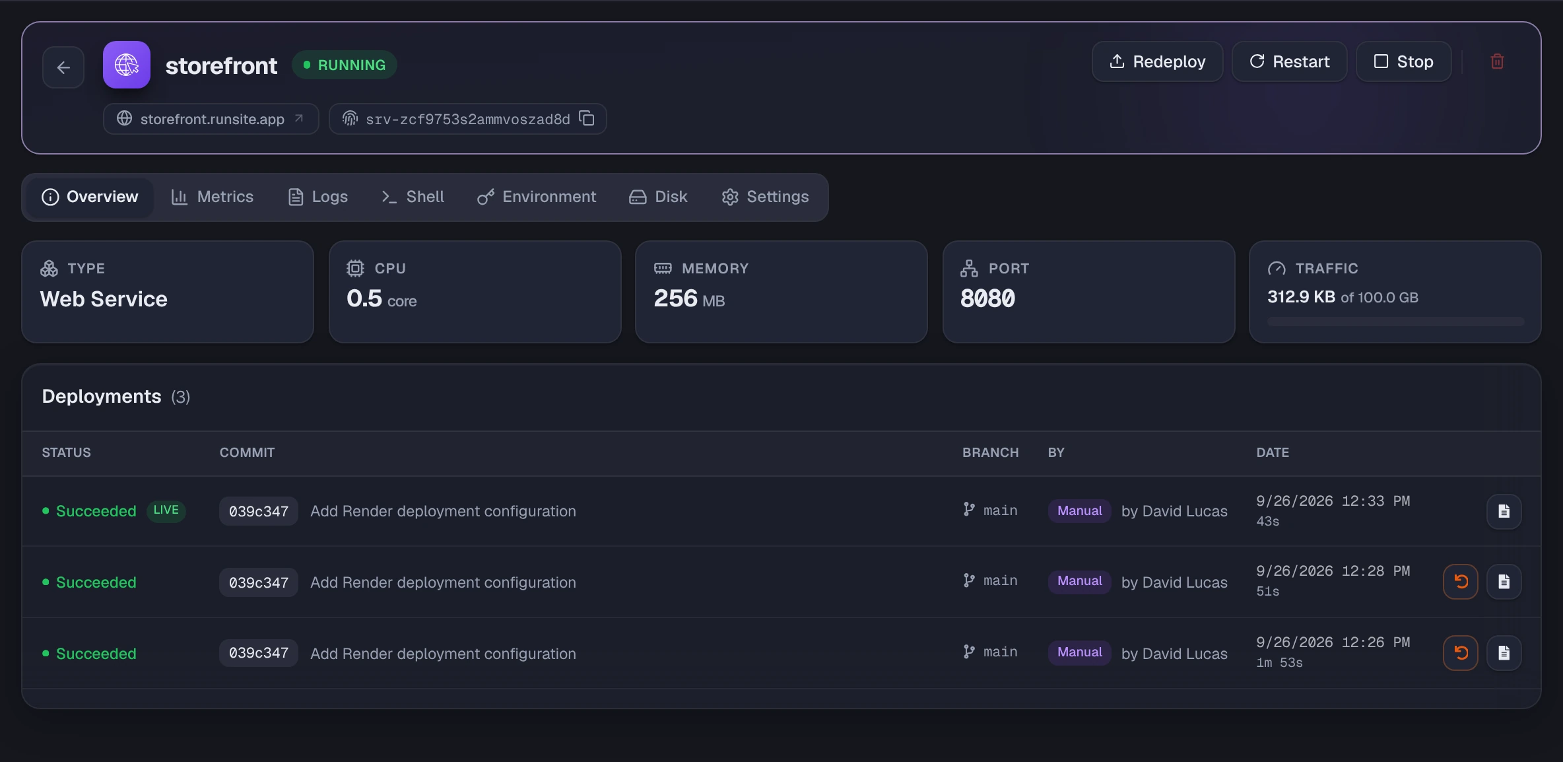View logs for the 12:33 PM deployment
Image resolution: width=1563 pixels, height=762 pixels.
point(1504,511)
